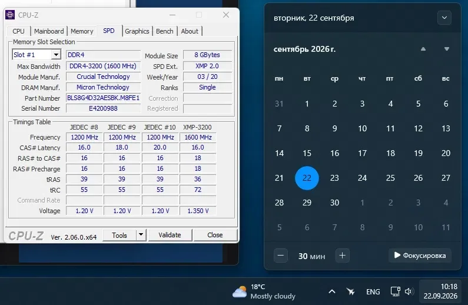Switch to the CPU tab

coord(18,31)
